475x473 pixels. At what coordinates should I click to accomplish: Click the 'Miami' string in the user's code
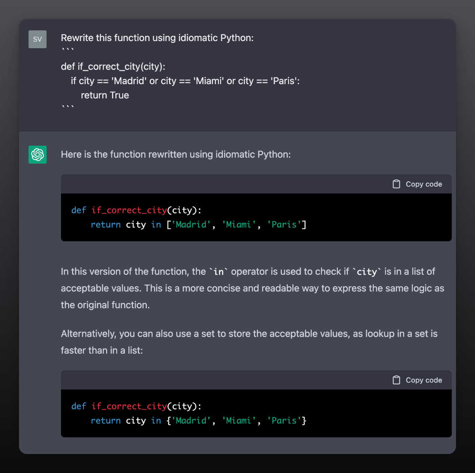(x=210, y=81)
